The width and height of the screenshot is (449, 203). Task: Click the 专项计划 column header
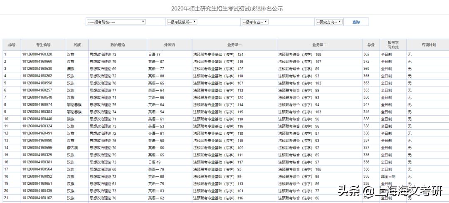[x=427, y=45]
